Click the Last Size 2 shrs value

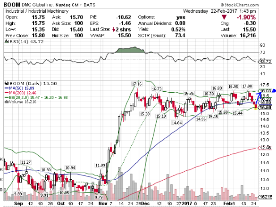point(123,29)
